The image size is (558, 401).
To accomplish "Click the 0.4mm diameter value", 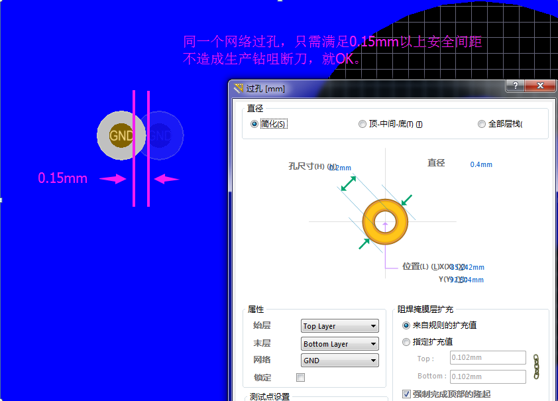I will click(481, 164).
